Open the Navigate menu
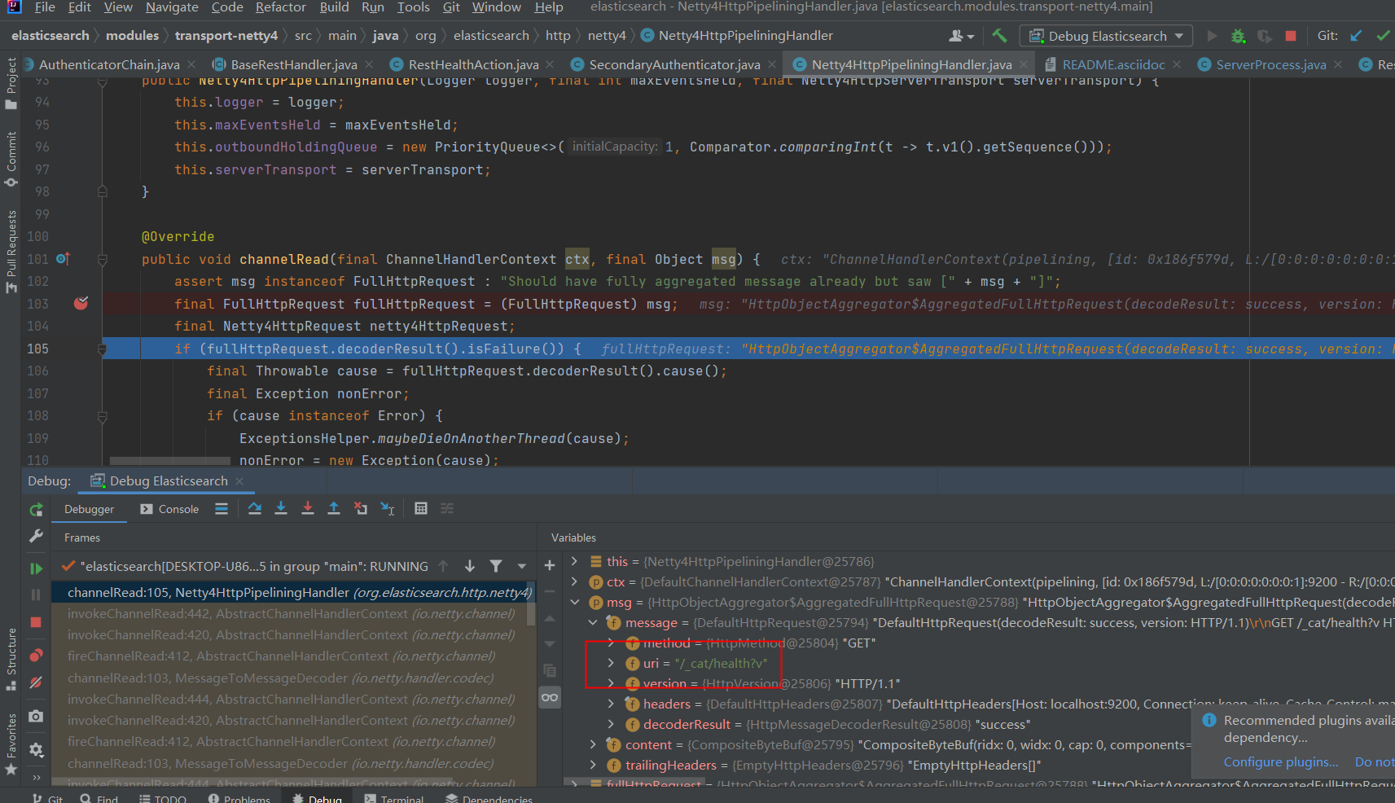Screen dimensions: 1395x803 [172, 7]
